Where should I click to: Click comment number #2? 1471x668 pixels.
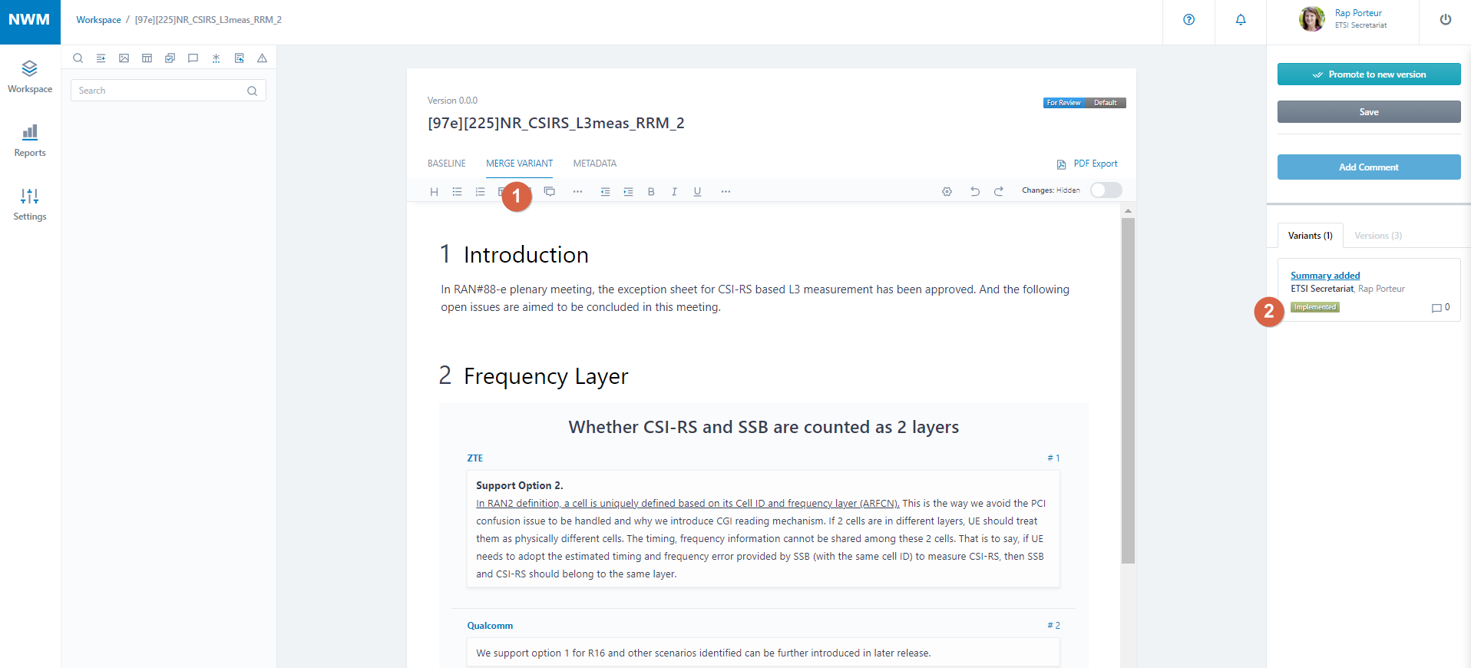pyautogui.click(x=1053, y=626)
